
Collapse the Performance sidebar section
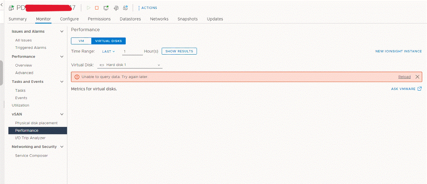tap(62, 57)
